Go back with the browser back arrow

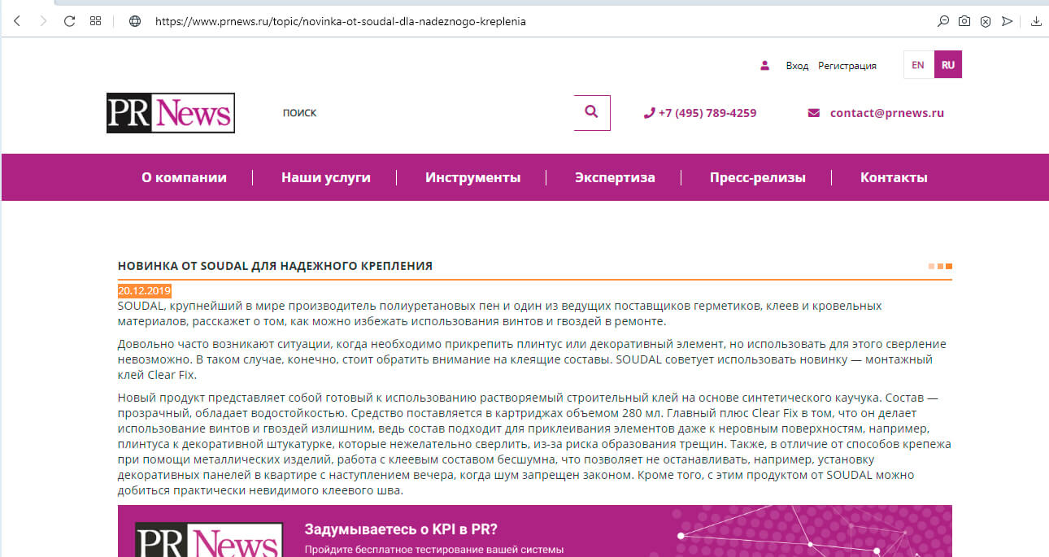pos(17,21)
